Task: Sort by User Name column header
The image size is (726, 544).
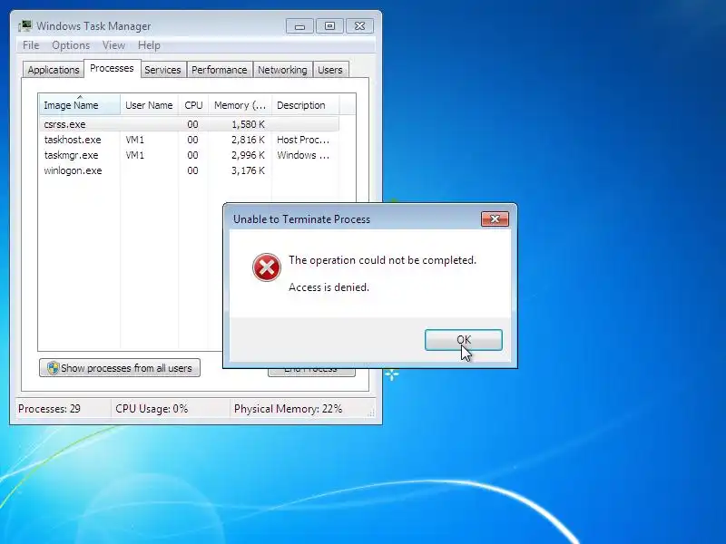Action: pos(149,105)
